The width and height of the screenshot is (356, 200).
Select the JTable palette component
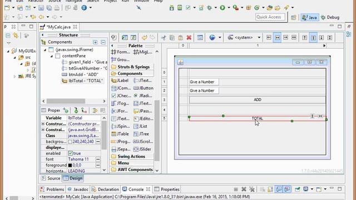tap(120, 134)
